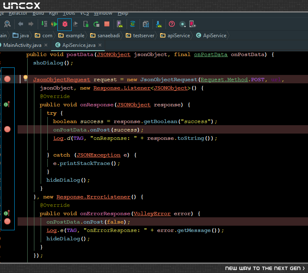Open the Window menu
This screenshot has width=308, height=273.
103,13
